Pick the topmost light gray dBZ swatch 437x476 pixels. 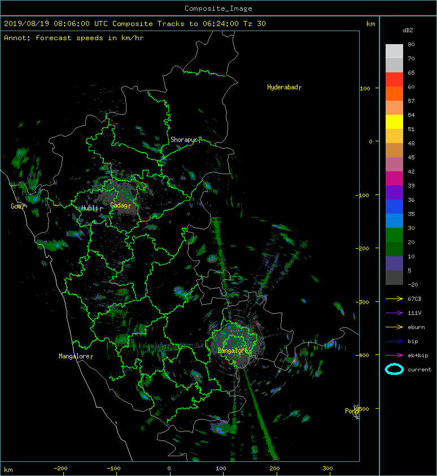point(394,51)
